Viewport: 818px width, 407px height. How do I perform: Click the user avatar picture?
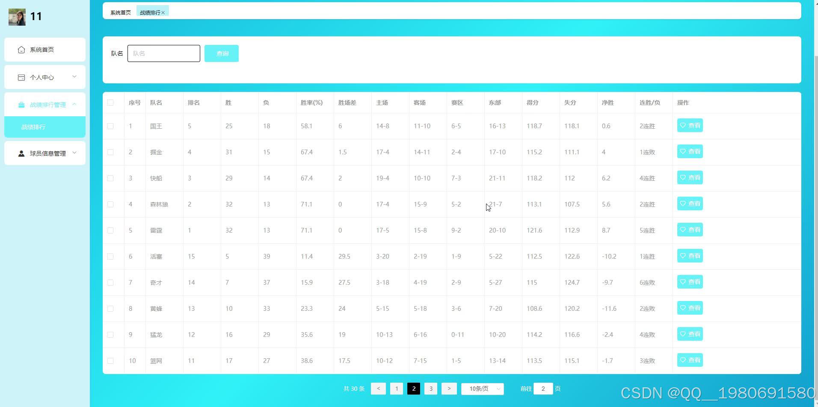point(17,17)
